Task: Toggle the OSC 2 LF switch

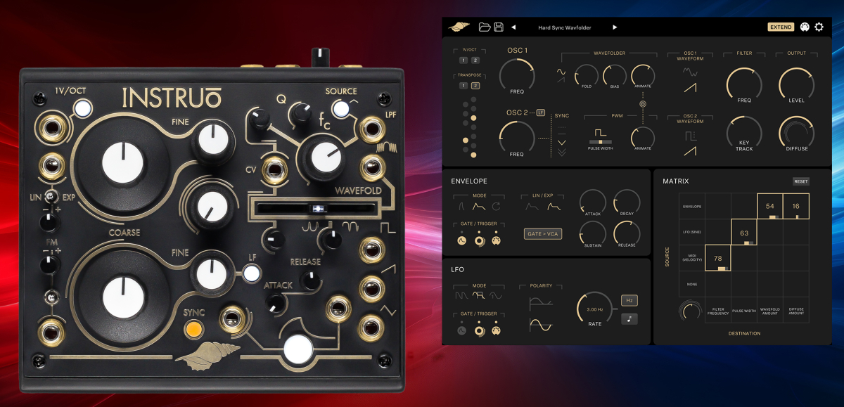Action: tap(541, 112)
